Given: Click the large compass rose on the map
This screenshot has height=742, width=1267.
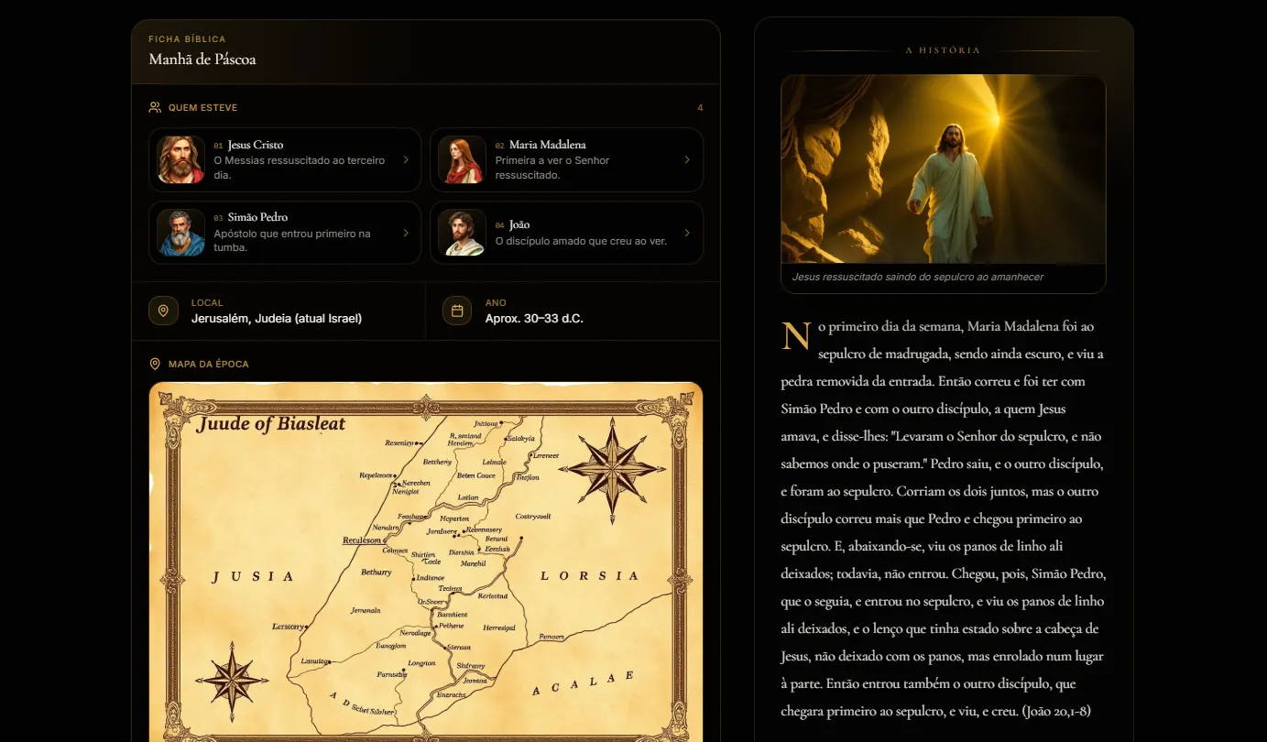Looking at the screenshot, I should pyautogui.click(x=612, y=470).
